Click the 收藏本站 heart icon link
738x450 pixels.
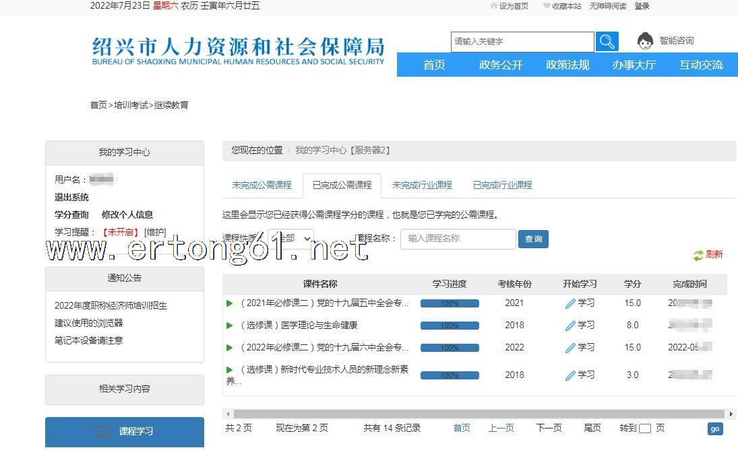coord(547,6)
